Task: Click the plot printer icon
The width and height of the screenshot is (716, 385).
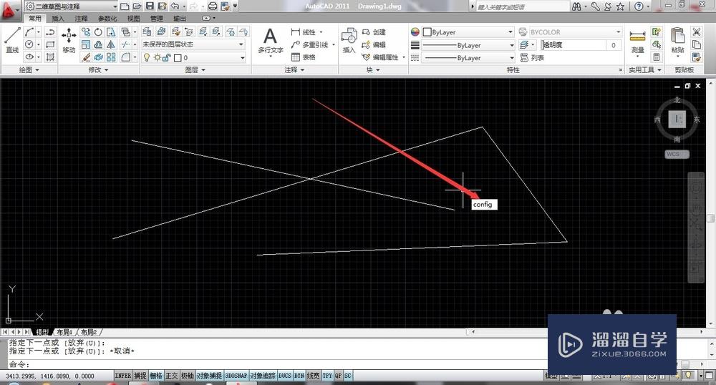Action: coord(213,6)
